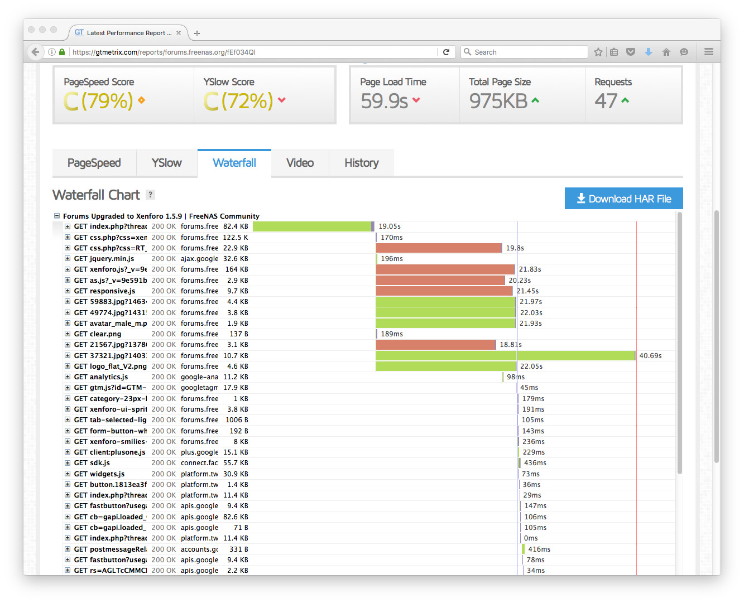744x603 pixels.
Task: Expand the GET client:plusone.js request row
Action: [x=68, y=452]
